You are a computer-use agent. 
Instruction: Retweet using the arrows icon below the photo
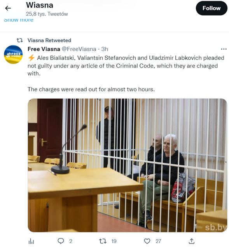103,241
